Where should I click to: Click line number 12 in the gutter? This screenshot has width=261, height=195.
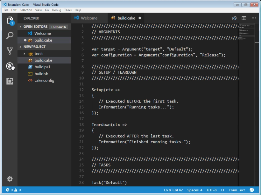(81, 90)
